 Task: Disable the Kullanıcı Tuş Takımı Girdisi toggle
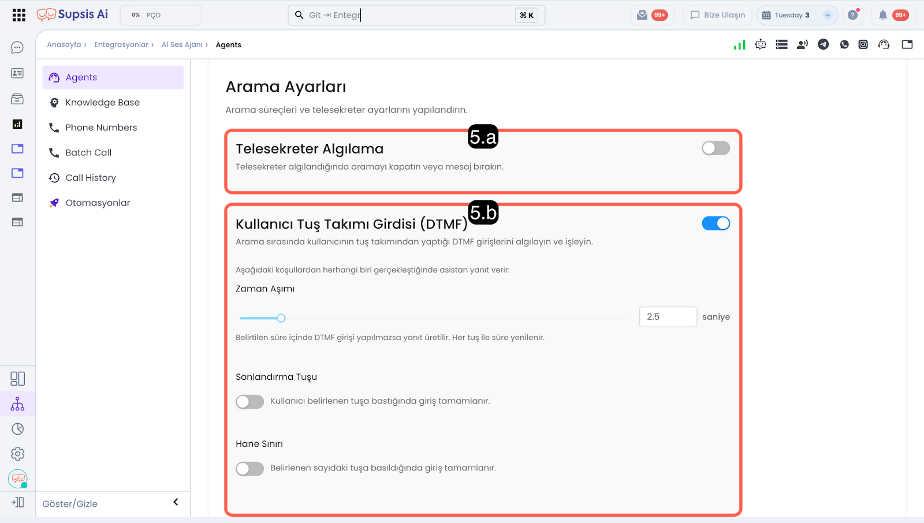click(x=716, y=223)
